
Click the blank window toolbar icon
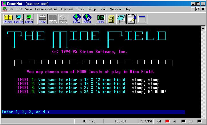142,19
